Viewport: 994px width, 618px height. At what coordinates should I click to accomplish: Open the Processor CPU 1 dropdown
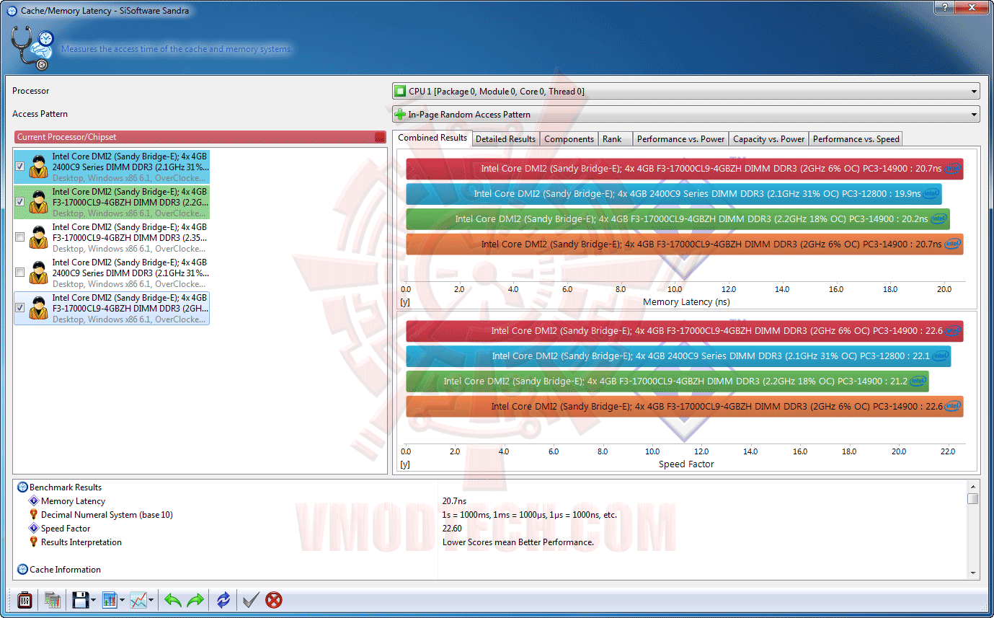685,92
